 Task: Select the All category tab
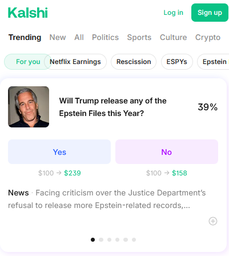coord(79,37)
